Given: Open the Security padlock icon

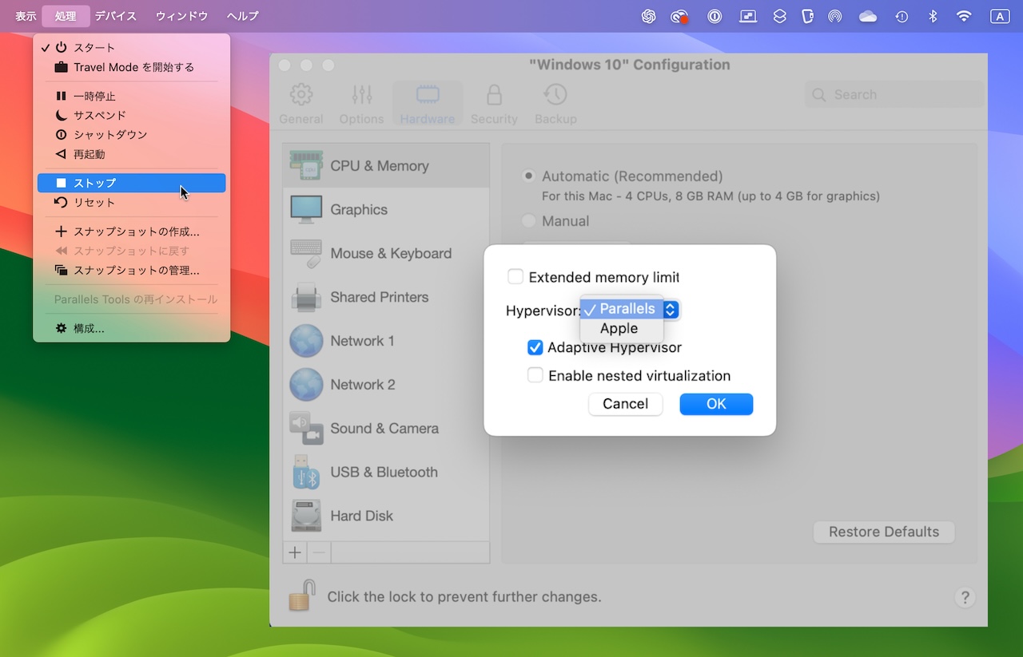Looking at the screenshot, I should pyautogui.click(x=494, y=95).
